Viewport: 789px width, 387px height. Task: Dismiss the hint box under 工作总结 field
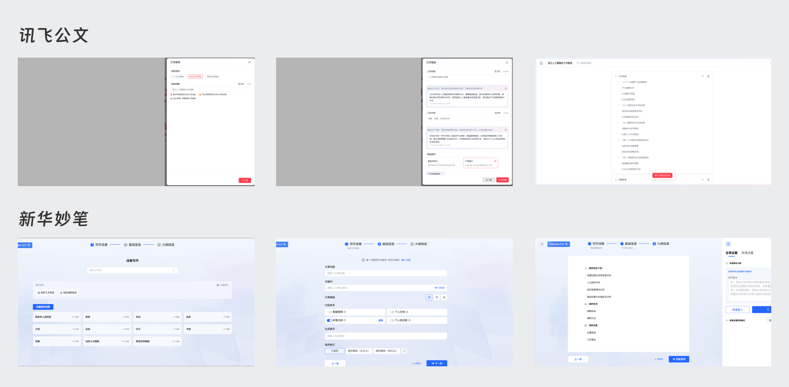pyautogui.click(x=505, y=89)
